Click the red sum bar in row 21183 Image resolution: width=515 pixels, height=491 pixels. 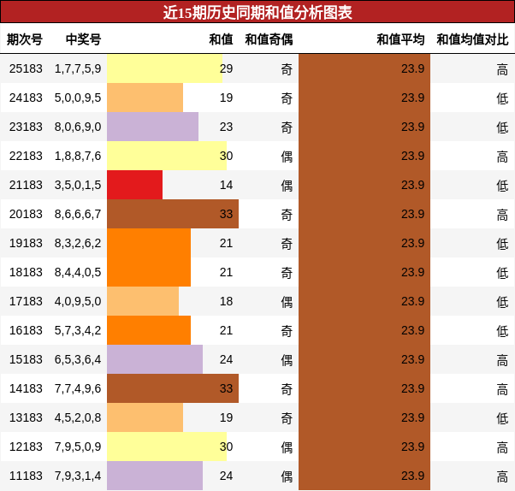(x=134, y=185)
